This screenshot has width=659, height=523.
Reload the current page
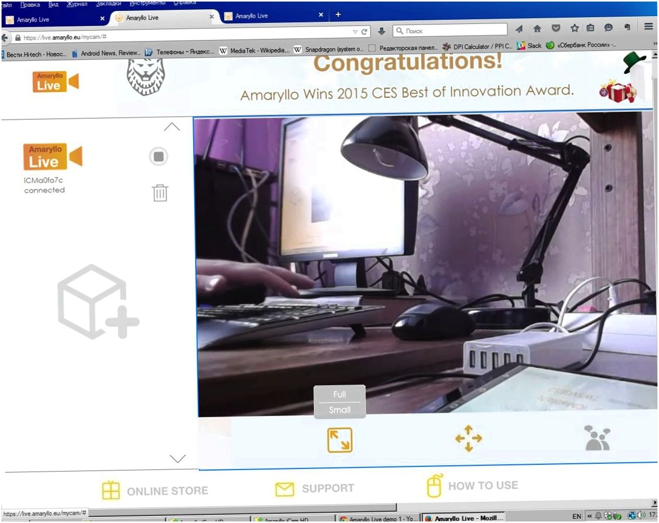[x=365, y=32]
